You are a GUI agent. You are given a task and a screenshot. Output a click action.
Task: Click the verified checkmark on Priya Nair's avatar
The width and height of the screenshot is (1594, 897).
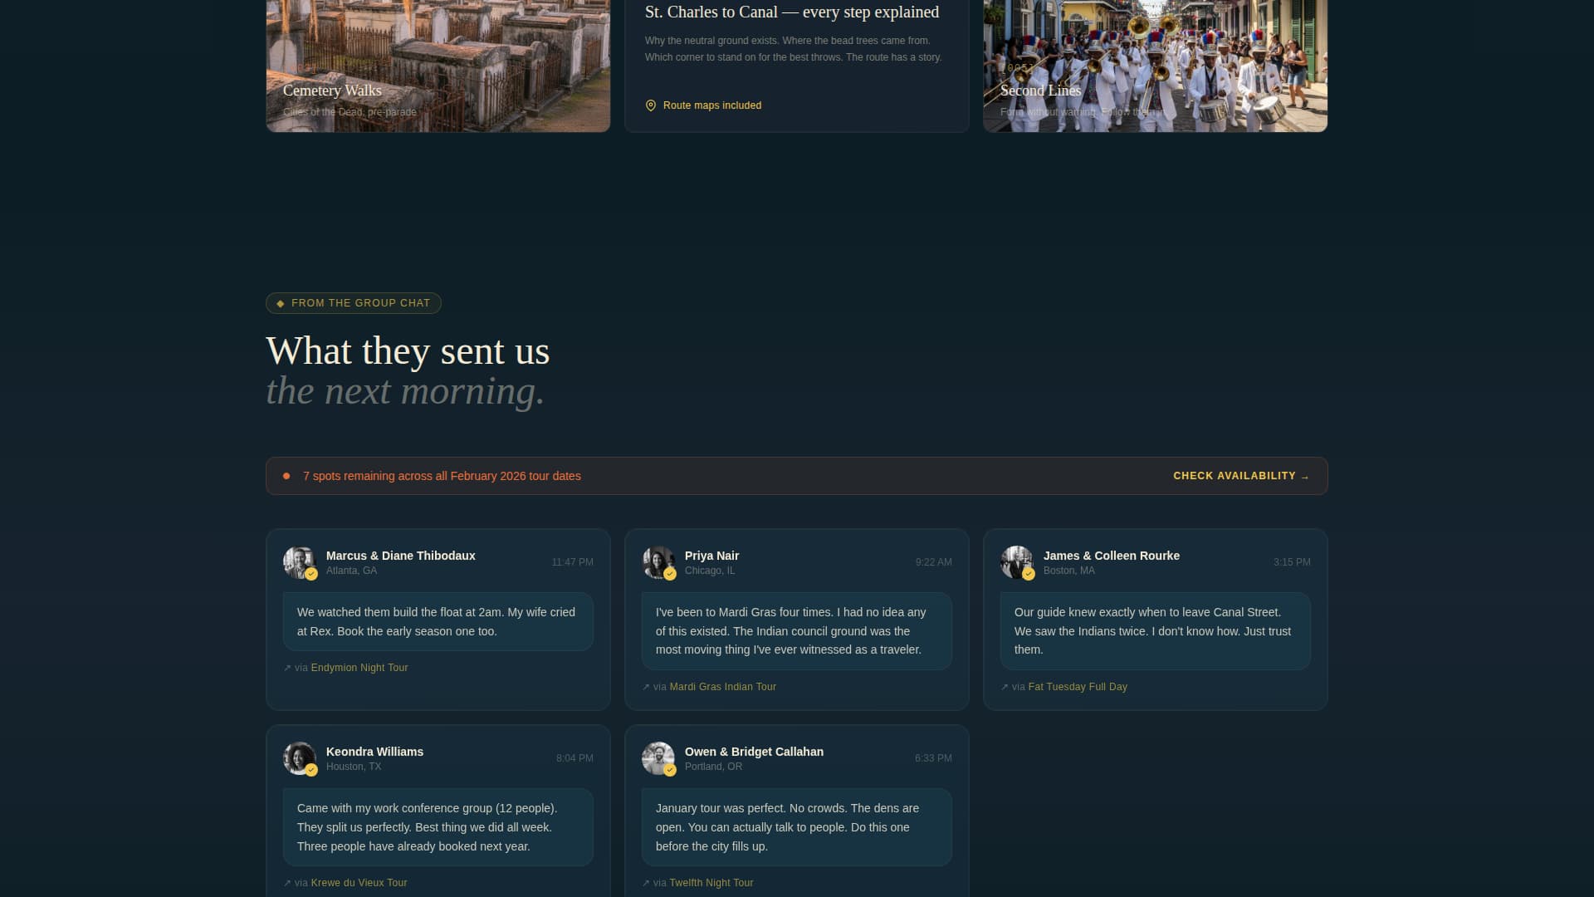coord(672,573)
